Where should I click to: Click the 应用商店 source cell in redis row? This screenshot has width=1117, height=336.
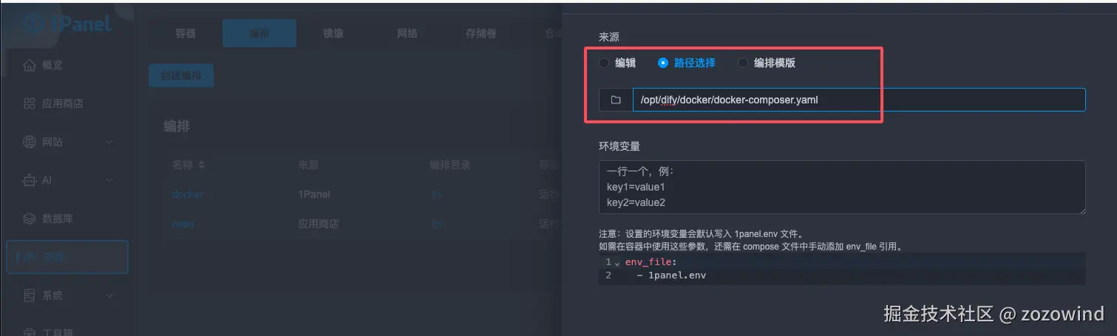pos(319,224)
